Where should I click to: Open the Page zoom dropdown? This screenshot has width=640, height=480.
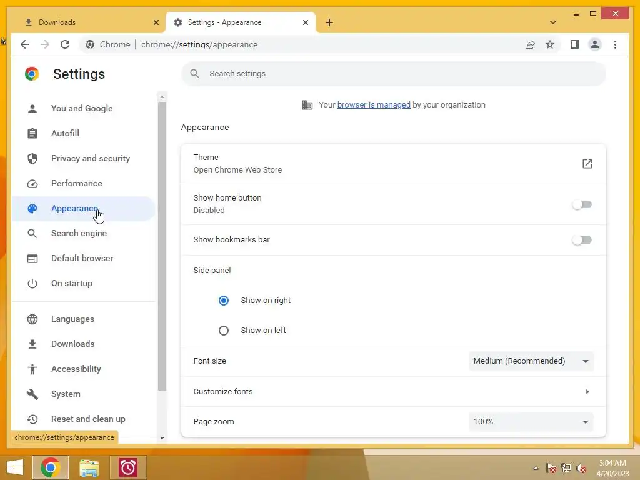click(x=531, y=422)
